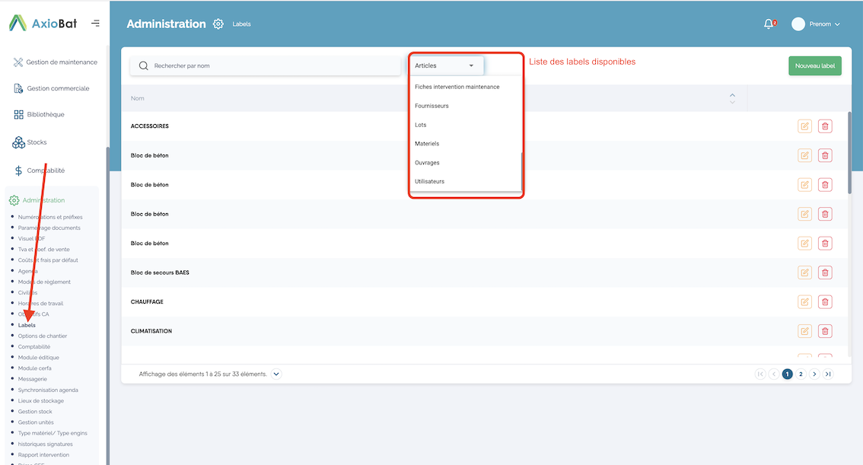This screenshot has width=863, height=465.
Task: Open Gestion de maintenance in sidebar
Action: coord(61,62)
